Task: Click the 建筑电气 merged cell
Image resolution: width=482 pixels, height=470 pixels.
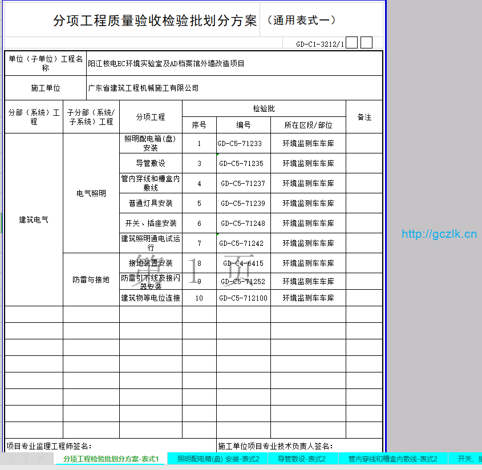Action: [34, 220]
